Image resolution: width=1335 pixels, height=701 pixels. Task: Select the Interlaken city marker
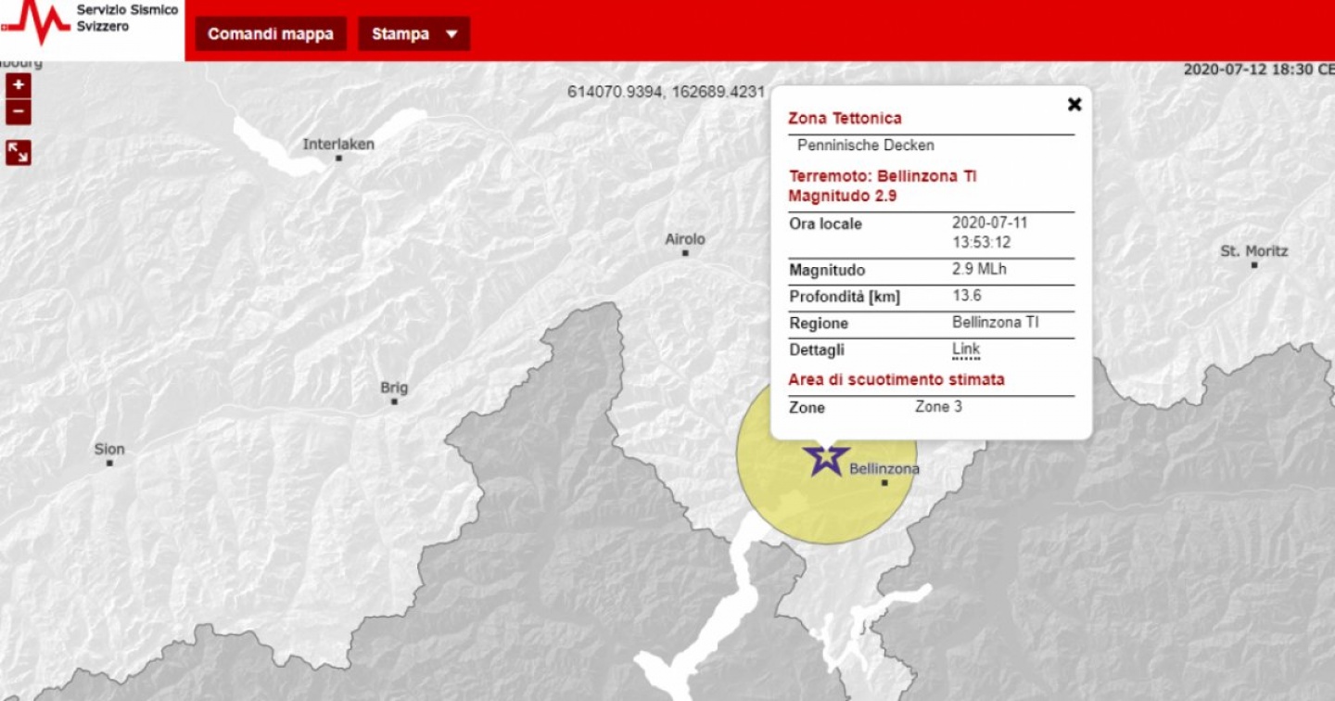coord(338,159)
